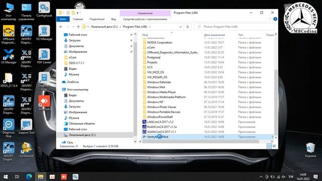Open VX Manager desktop shortcut

[x=9, y=56]
